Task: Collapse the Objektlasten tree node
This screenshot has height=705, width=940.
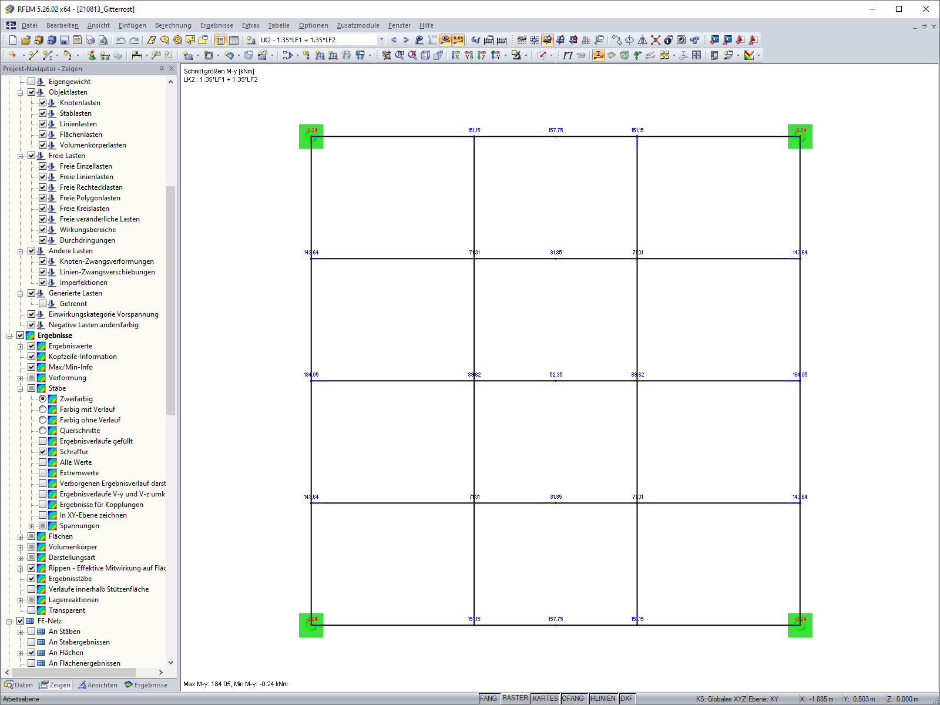Action: coord(21,93)
